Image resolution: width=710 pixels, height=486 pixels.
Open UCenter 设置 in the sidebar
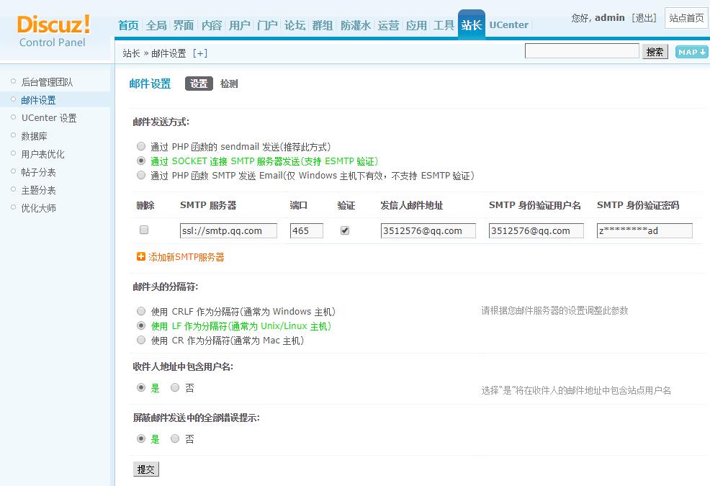[x=49, y=118]
